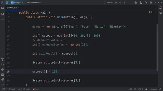Image resolution: width=163 pixels, height=91 pixels.
Task: Click Main class in the breadcrumb bar
Action: coord(26,89)
